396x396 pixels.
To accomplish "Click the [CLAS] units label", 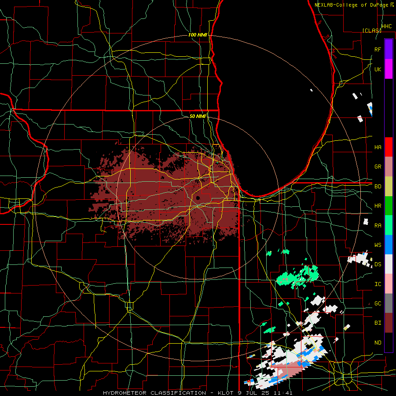I will click(x=372, y=30).
